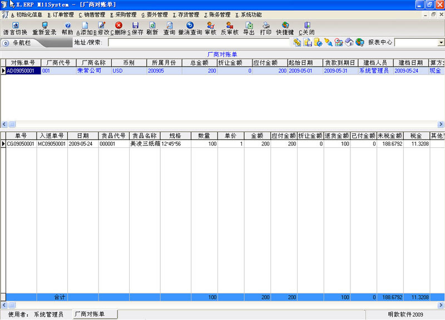Click the currency cell USD
The height and width of the screenshot is (320, 445).
(129, 71)
